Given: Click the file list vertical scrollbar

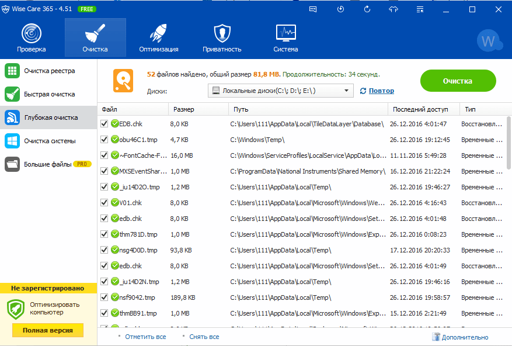Looking at the screenshot, I should click(x=507, y=152).
